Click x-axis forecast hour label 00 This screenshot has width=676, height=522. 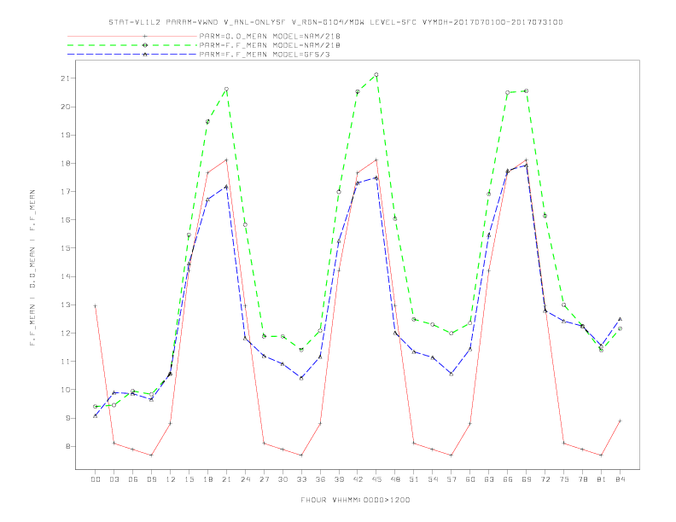(x=96, y=479)
